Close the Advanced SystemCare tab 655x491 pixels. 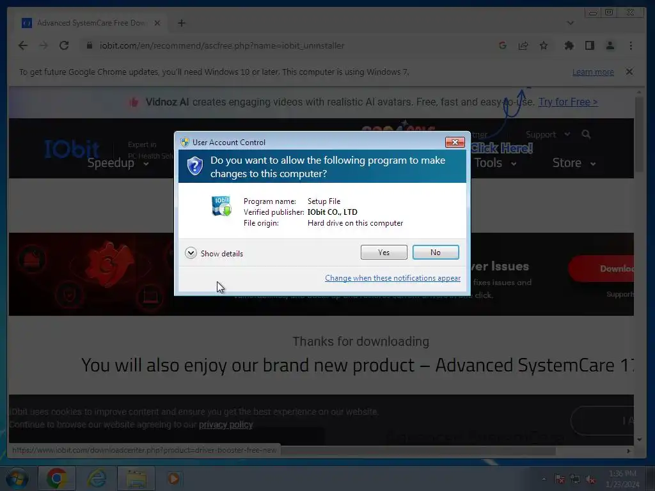[x=157, y=23]
